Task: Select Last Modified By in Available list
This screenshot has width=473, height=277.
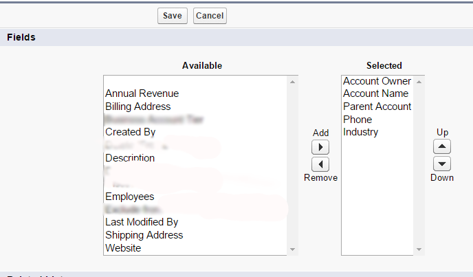Action: click(142, 222)
